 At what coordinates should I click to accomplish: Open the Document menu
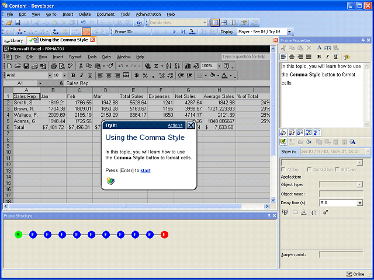[105, 14]
